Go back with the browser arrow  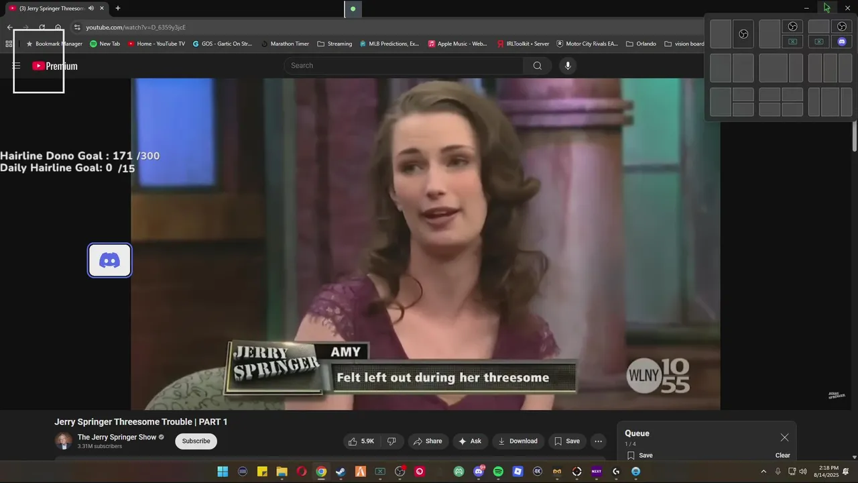click(x=9, y=28)
